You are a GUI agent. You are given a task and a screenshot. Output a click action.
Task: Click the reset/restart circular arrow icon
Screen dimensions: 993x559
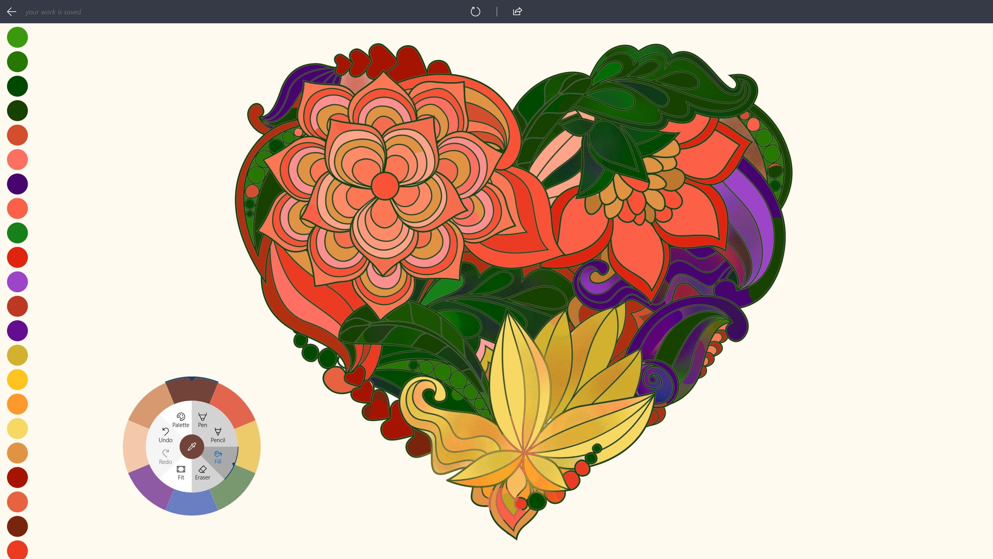click(475, 12)
